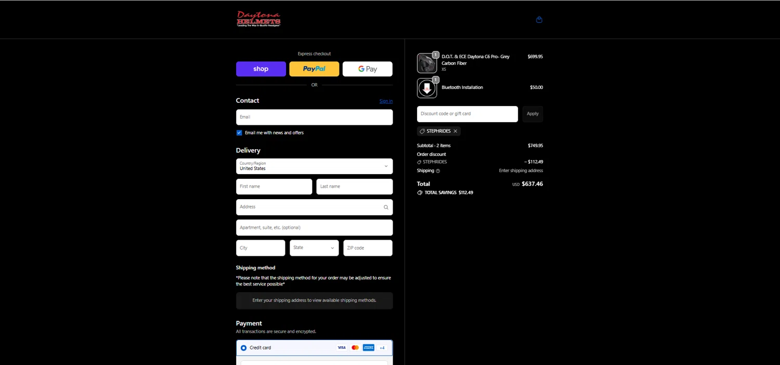This screenshot has height=365, width=780.
Task: Click the Visa card icon
Action: click(x=342, y=348)
